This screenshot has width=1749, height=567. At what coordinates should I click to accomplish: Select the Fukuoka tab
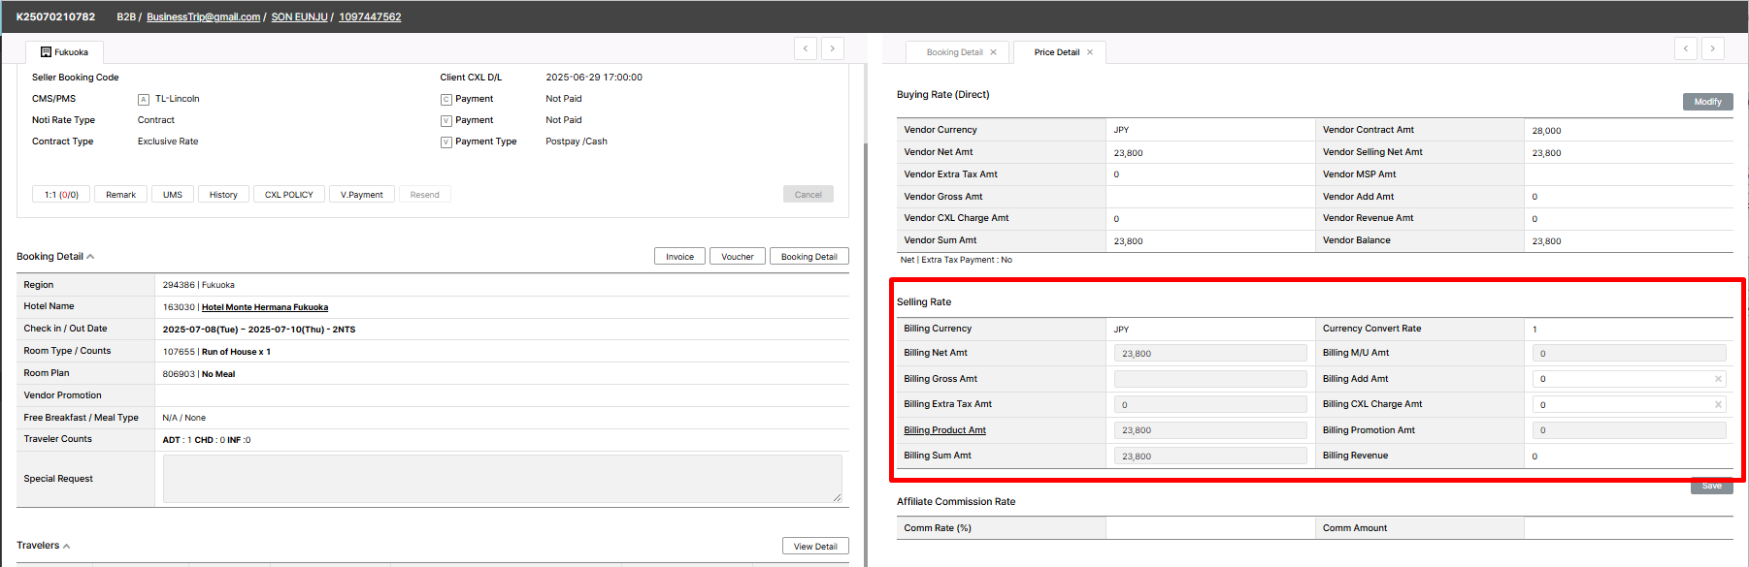pos(65,52)
